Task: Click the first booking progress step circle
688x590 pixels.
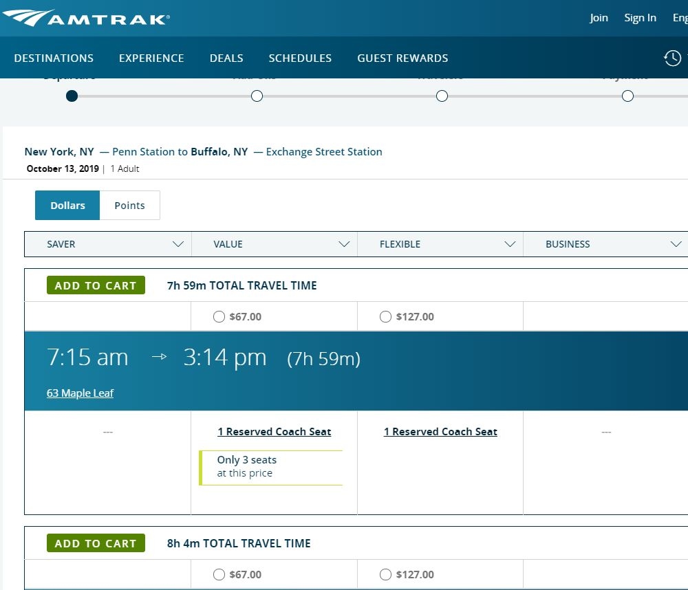Action: [x=72, y=96]
